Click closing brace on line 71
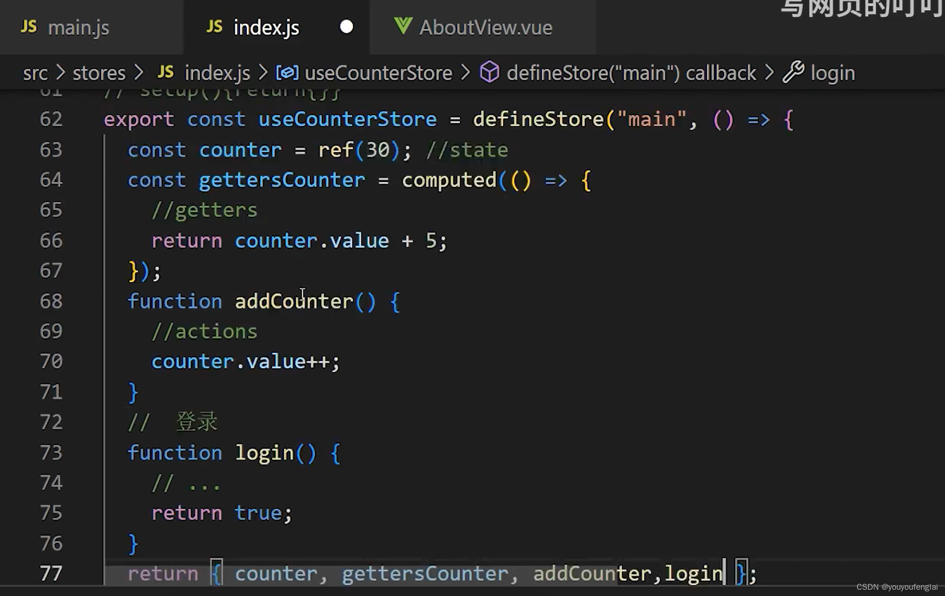 (x=133, y=393)
